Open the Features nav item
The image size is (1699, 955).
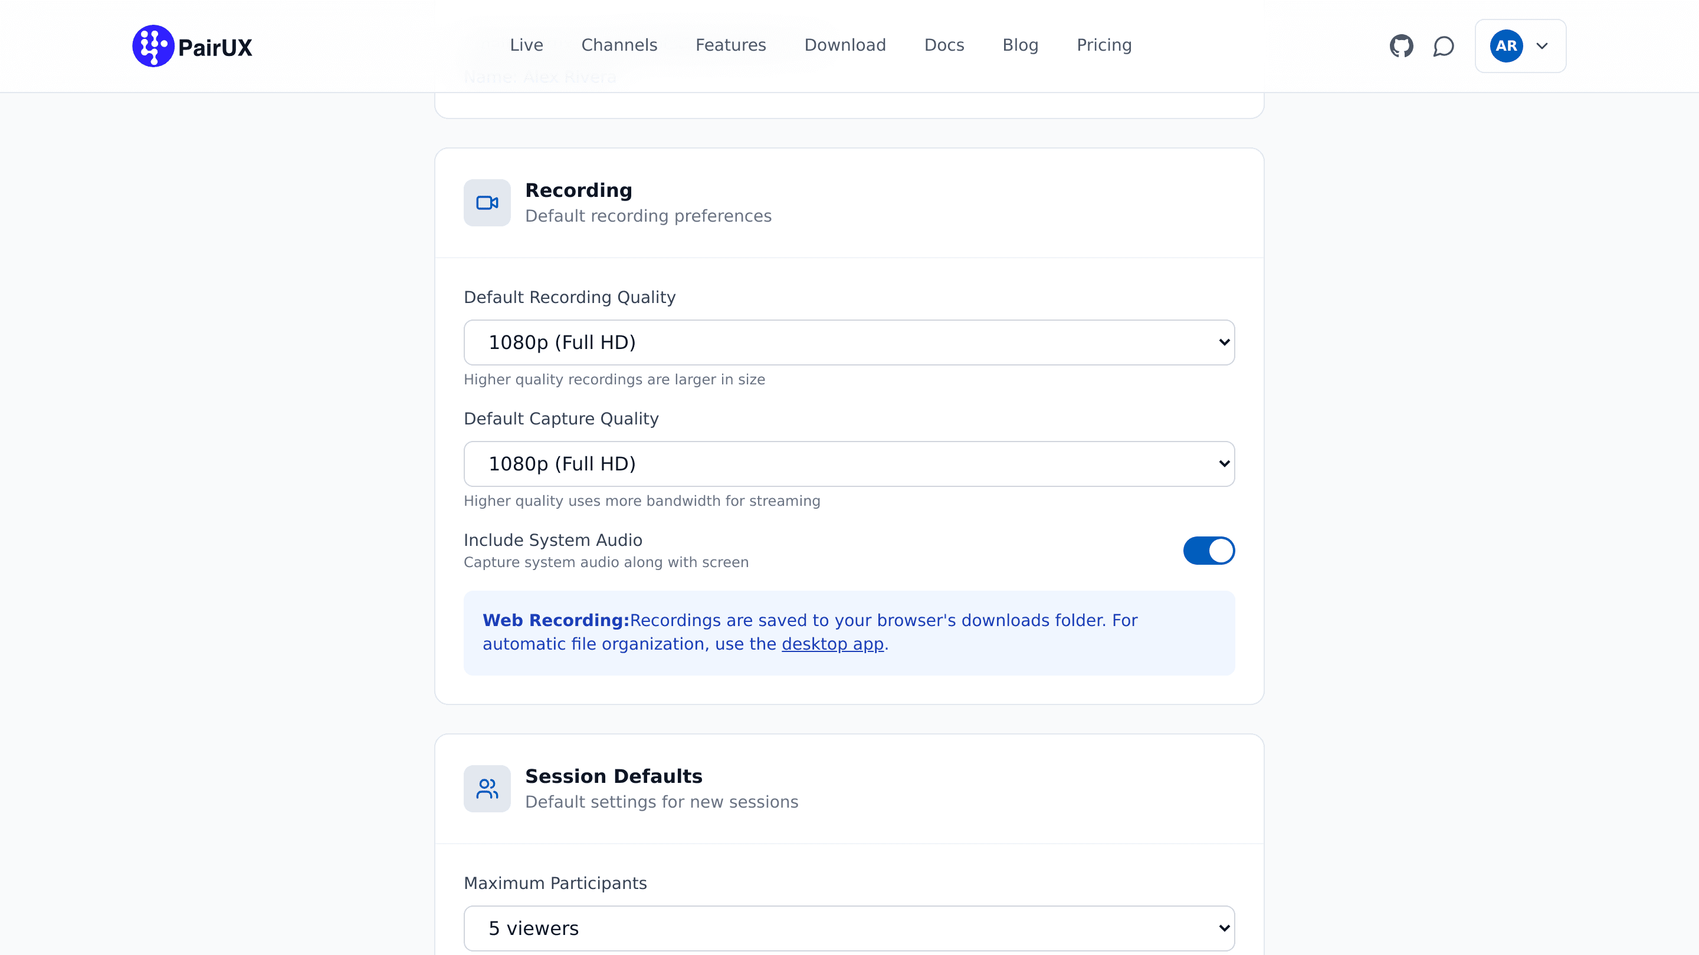coord(731,45)
